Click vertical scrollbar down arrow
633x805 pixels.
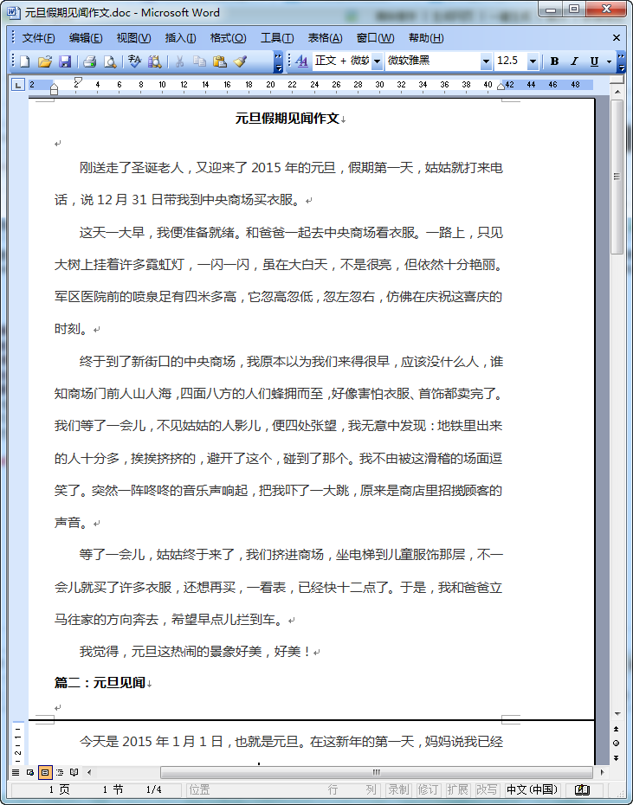(617, 713)
